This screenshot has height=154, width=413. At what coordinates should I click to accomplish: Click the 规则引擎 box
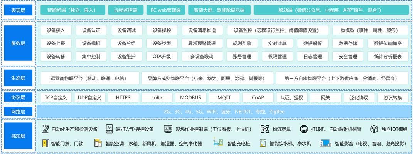[x=242, y=43]
